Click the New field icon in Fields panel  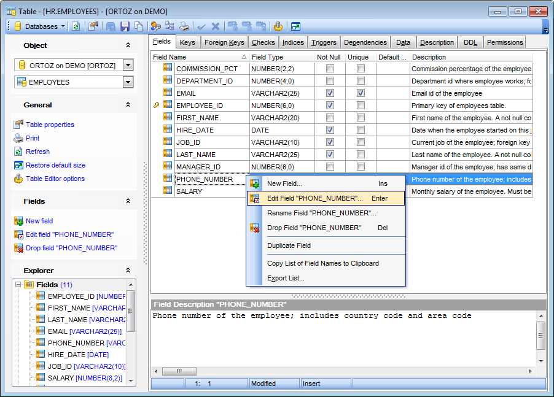pos(18,221)
